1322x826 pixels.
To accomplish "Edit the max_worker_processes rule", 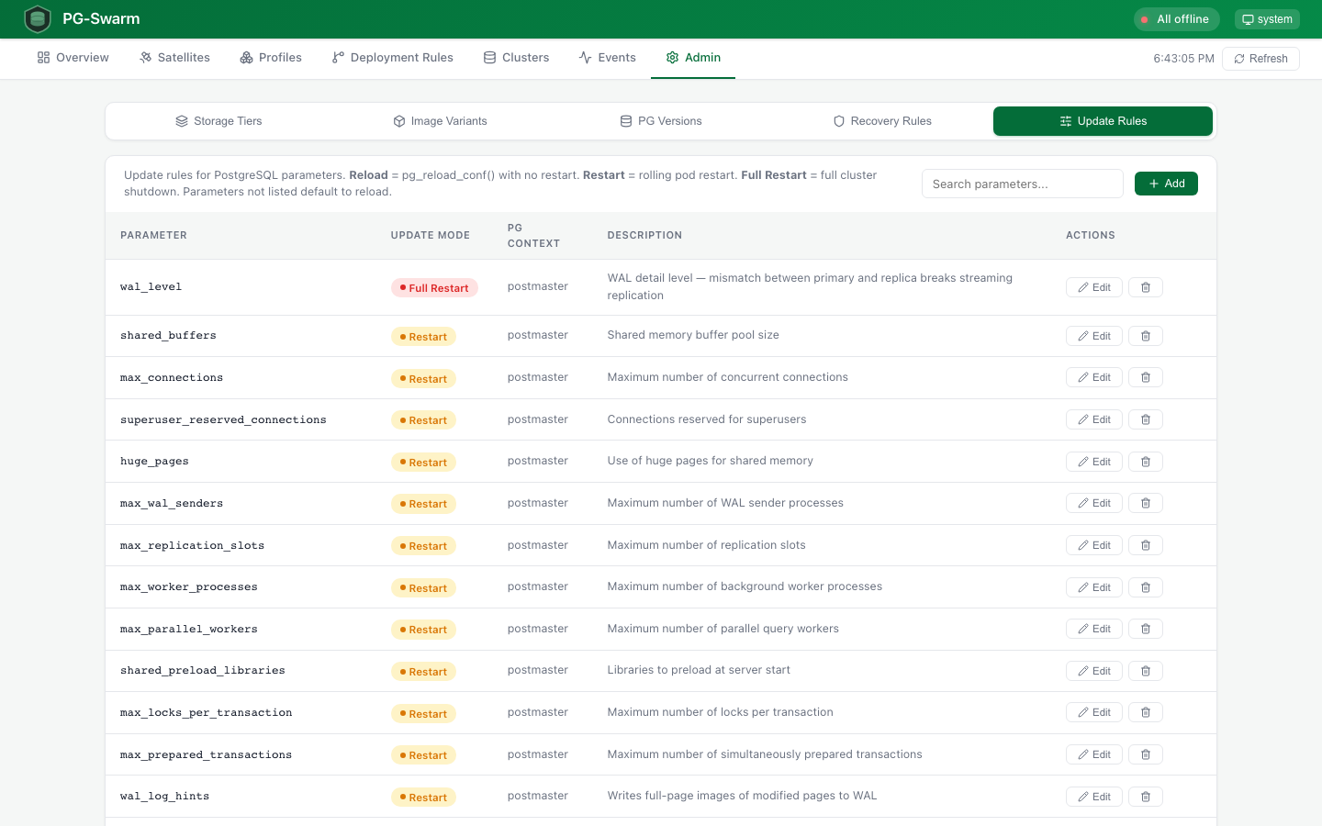I will [x=1093, y=587].
